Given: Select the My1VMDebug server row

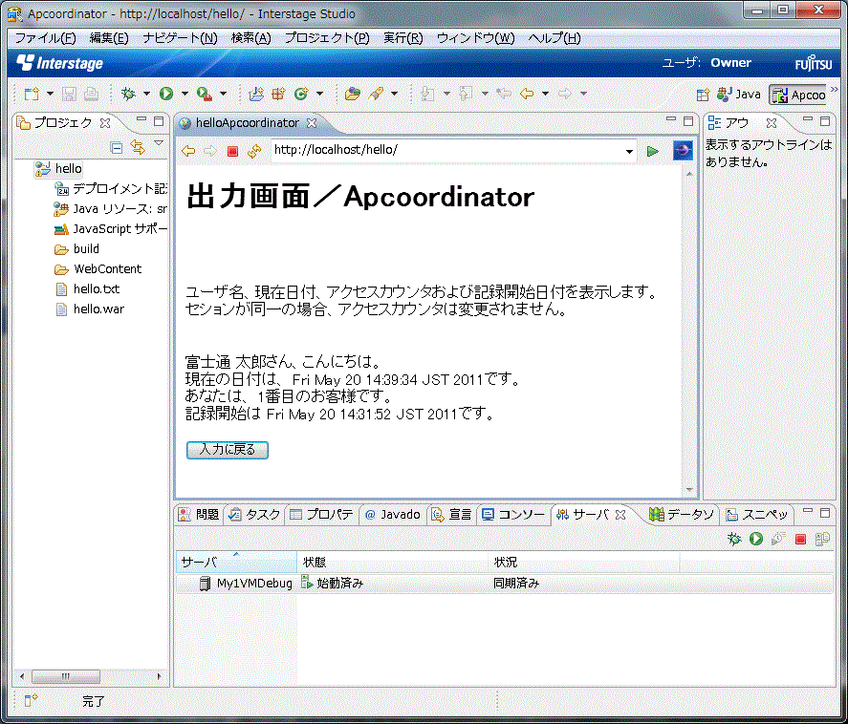Looking at the screenshot, I should (x=504, y=583).
